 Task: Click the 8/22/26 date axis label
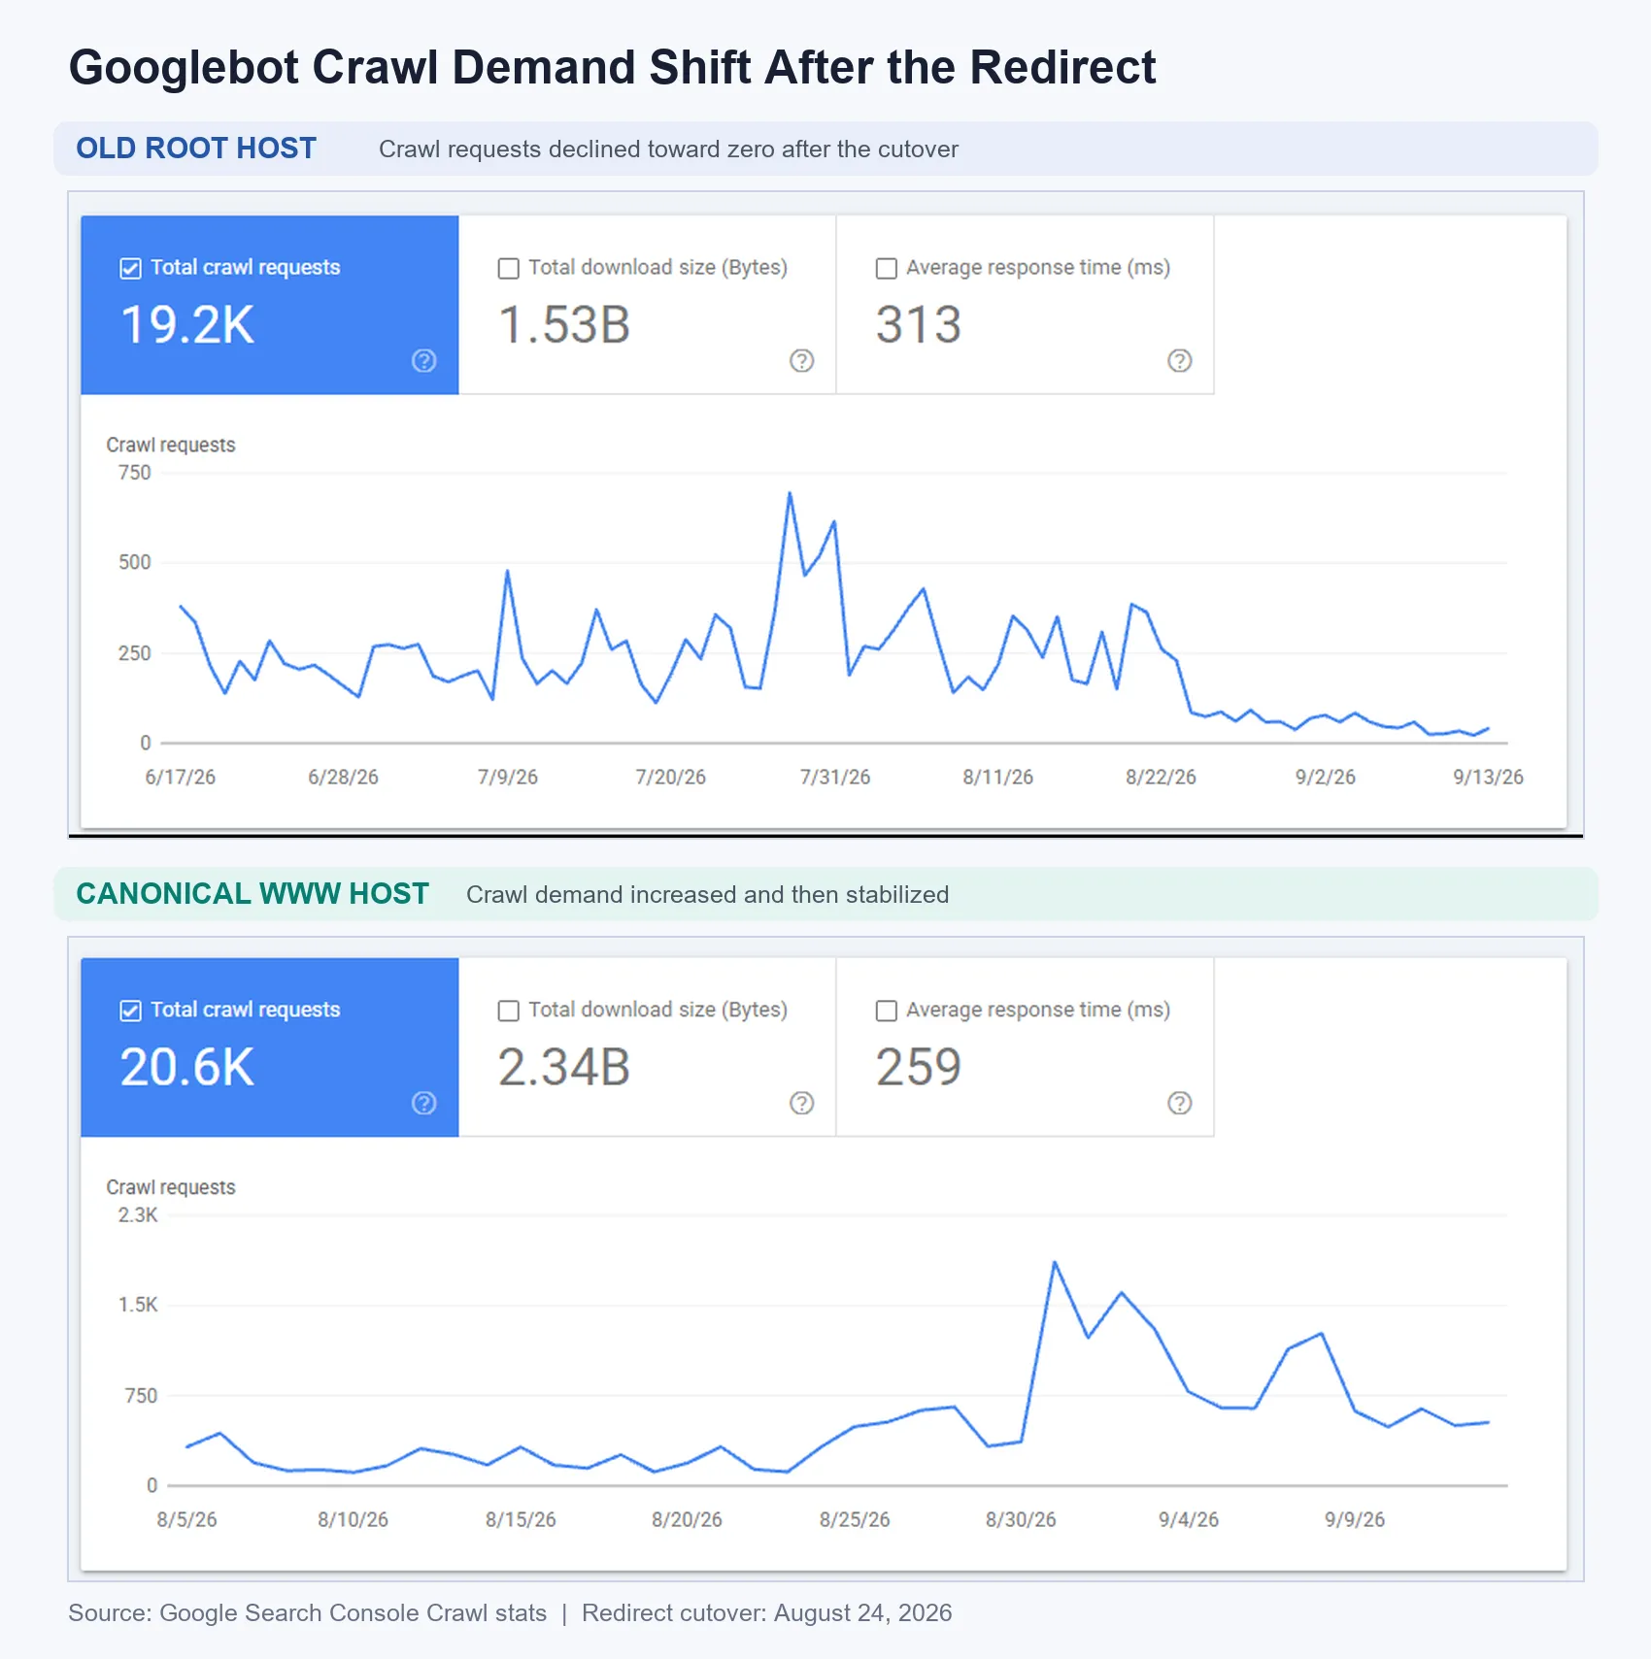(1162, 777)
